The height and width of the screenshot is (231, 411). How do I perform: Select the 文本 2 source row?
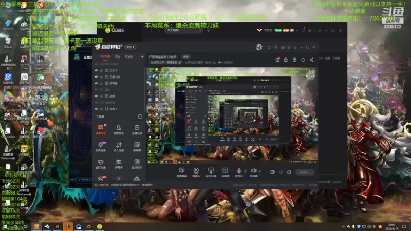pyautogui.click(x=119, y=70)
